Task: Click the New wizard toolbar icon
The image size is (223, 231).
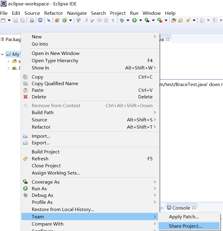Action: [x=3, y=20]
